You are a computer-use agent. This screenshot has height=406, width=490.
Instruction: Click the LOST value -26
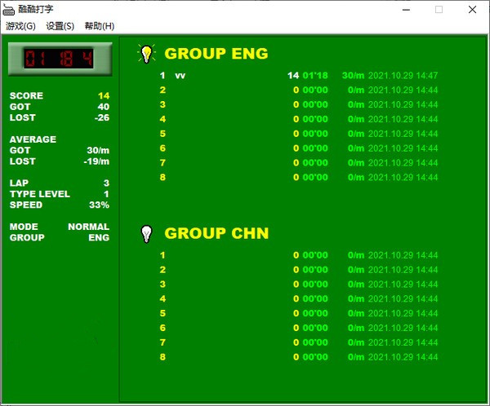102,117
